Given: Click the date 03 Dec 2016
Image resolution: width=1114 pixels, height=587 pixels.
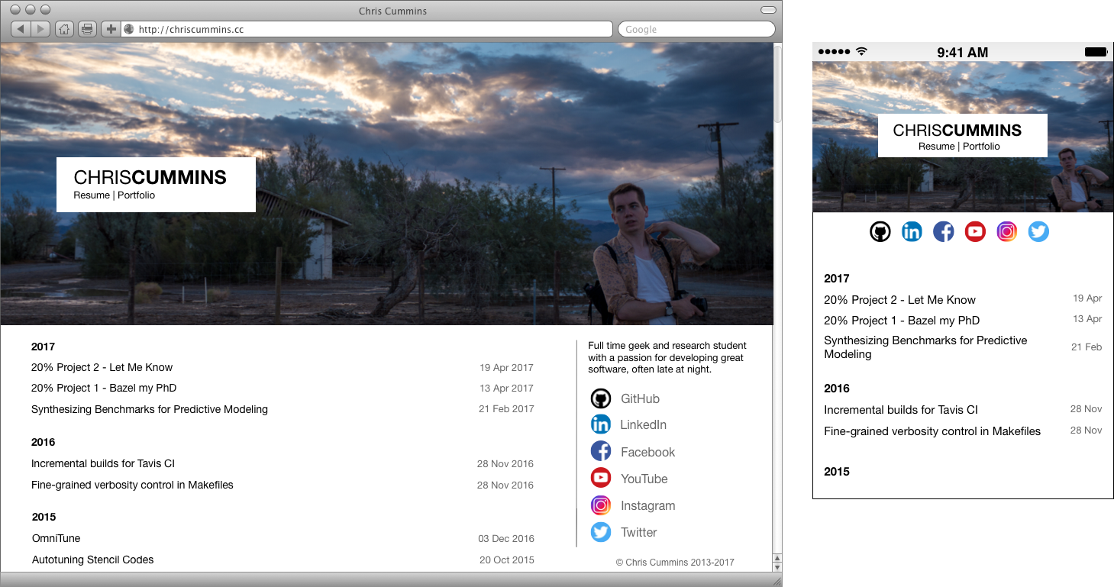Looking at the screenshot, I should click(x=506, y=538).
